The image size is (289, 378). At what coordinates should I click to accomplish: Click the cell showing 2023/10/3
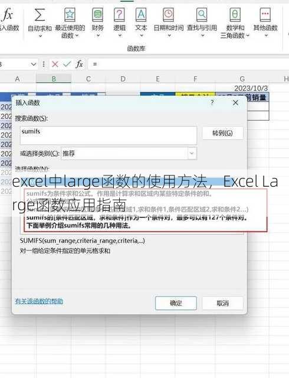[242, 88]
